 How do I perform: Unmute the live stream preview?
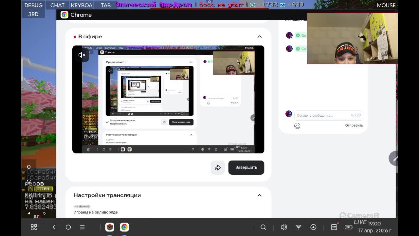pyautogui.click(x=82, y=55)
